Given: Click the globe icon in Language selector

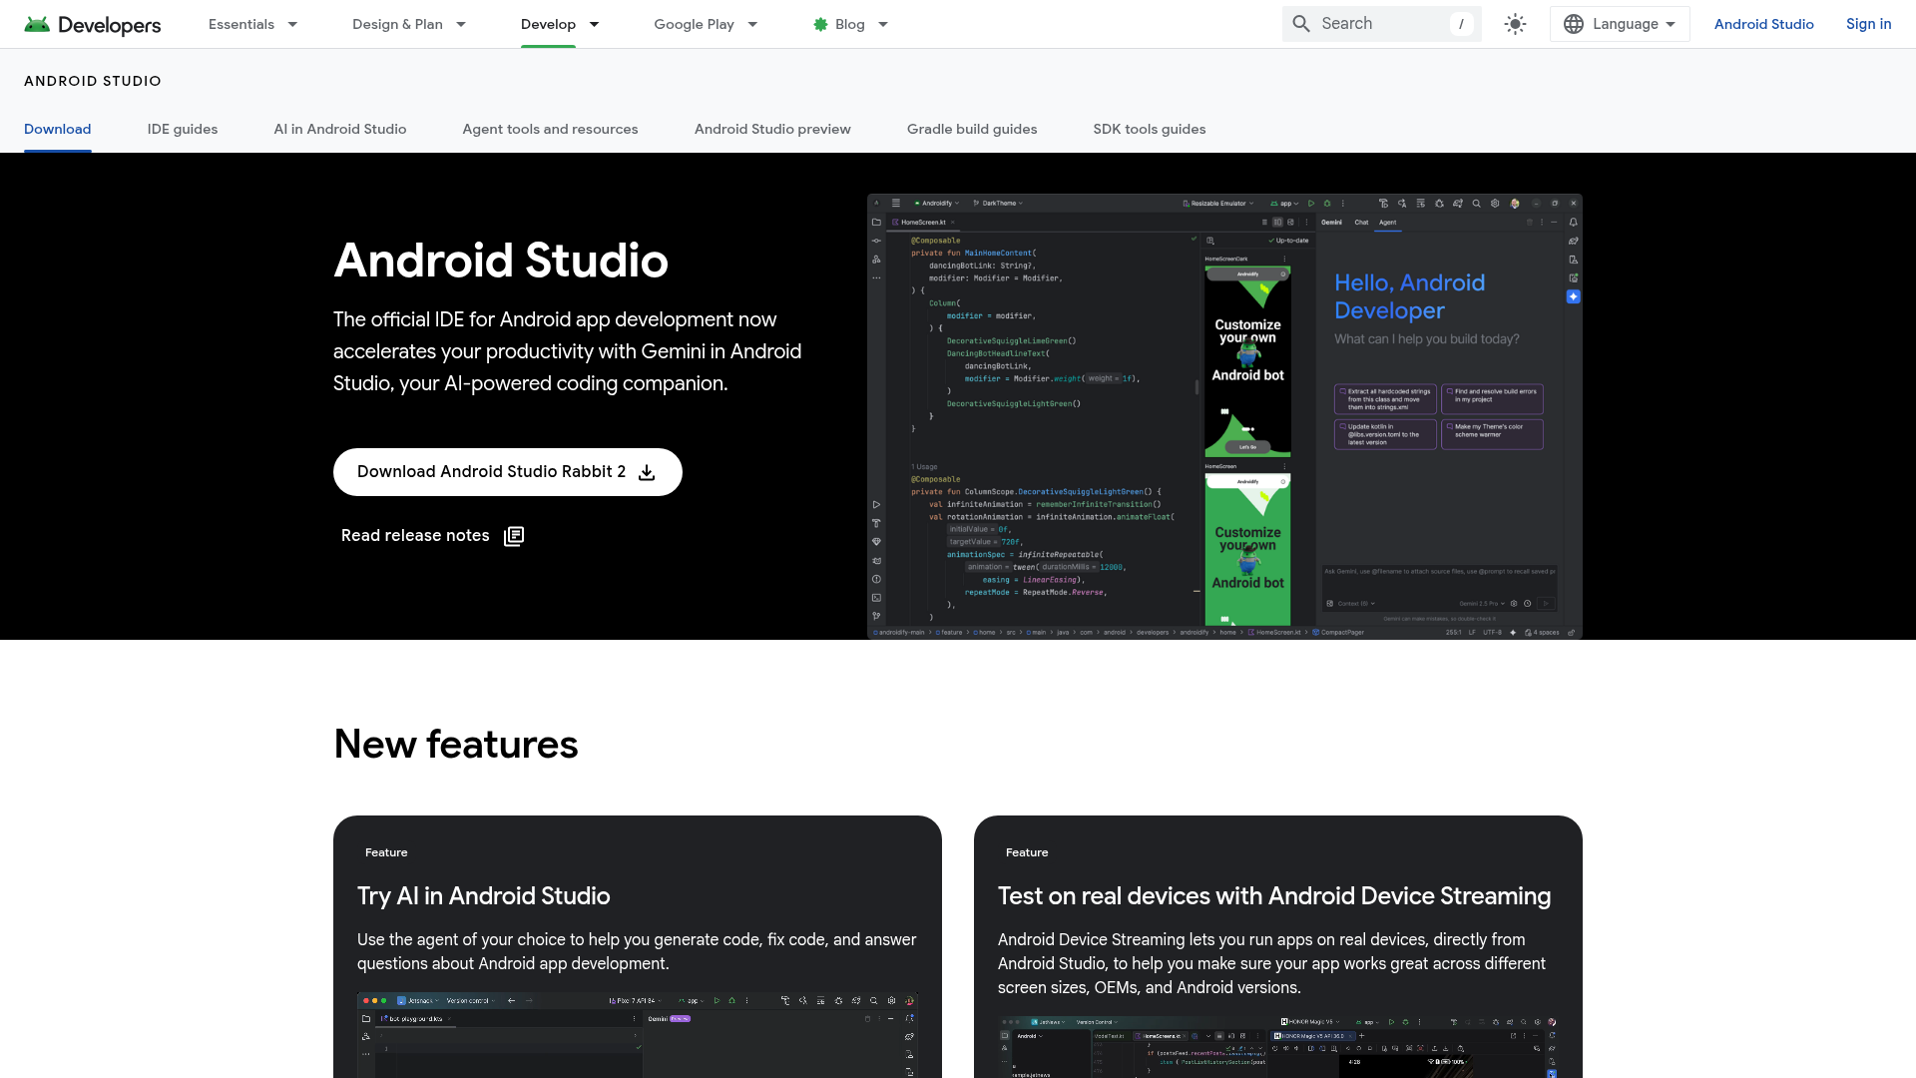Looking at the screenshot, I should point(1574,24).
